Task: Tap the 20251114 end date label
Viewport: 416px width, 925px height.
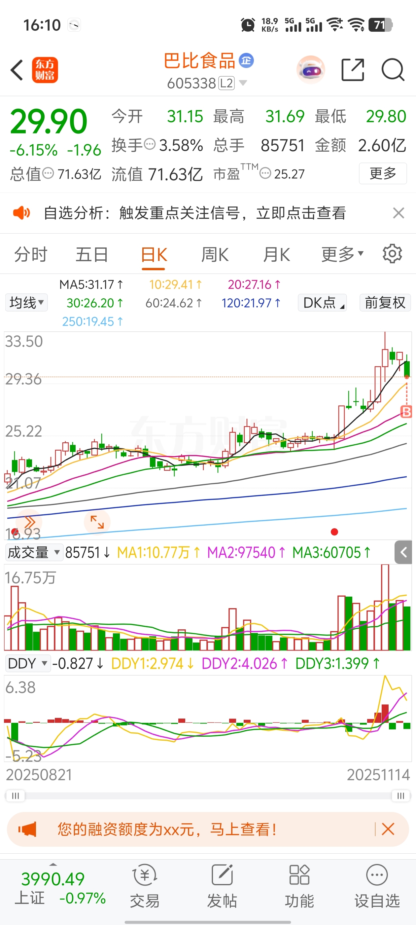Action: [x=378, y=775]
